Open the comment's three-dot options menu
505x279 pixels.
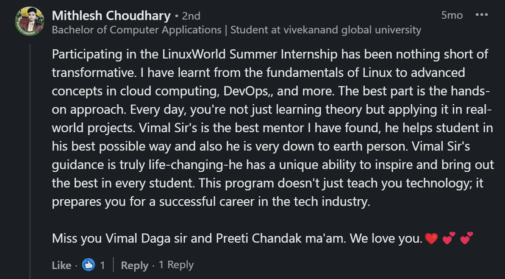tap(481, 15)
